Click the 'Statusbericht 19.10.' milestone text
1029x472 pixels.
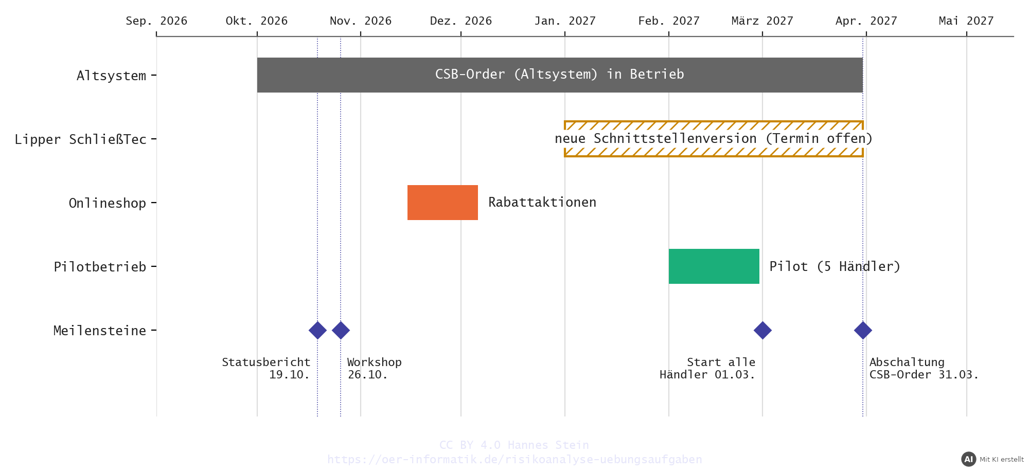266,368
